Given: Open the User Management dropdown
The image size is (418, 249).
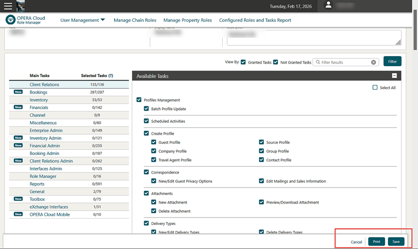Looking at the screenshot, I should click(82, 20).
